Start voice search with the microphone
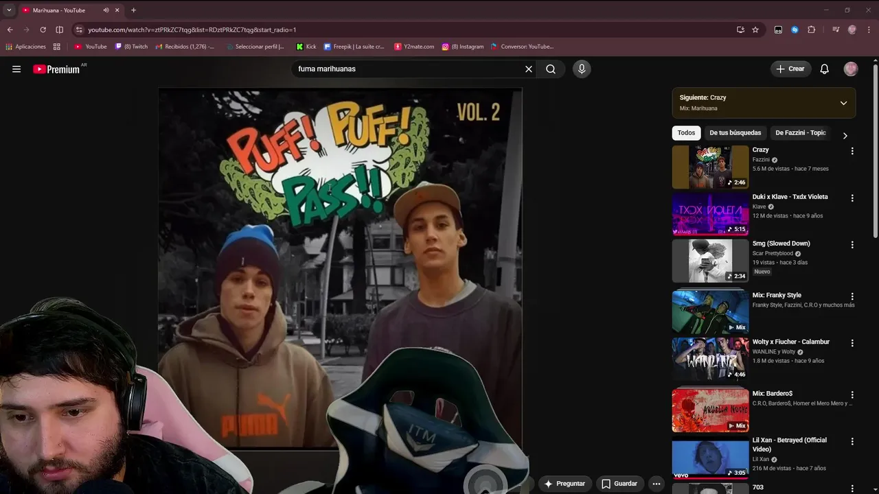The image size is (879, 494). 582,69
